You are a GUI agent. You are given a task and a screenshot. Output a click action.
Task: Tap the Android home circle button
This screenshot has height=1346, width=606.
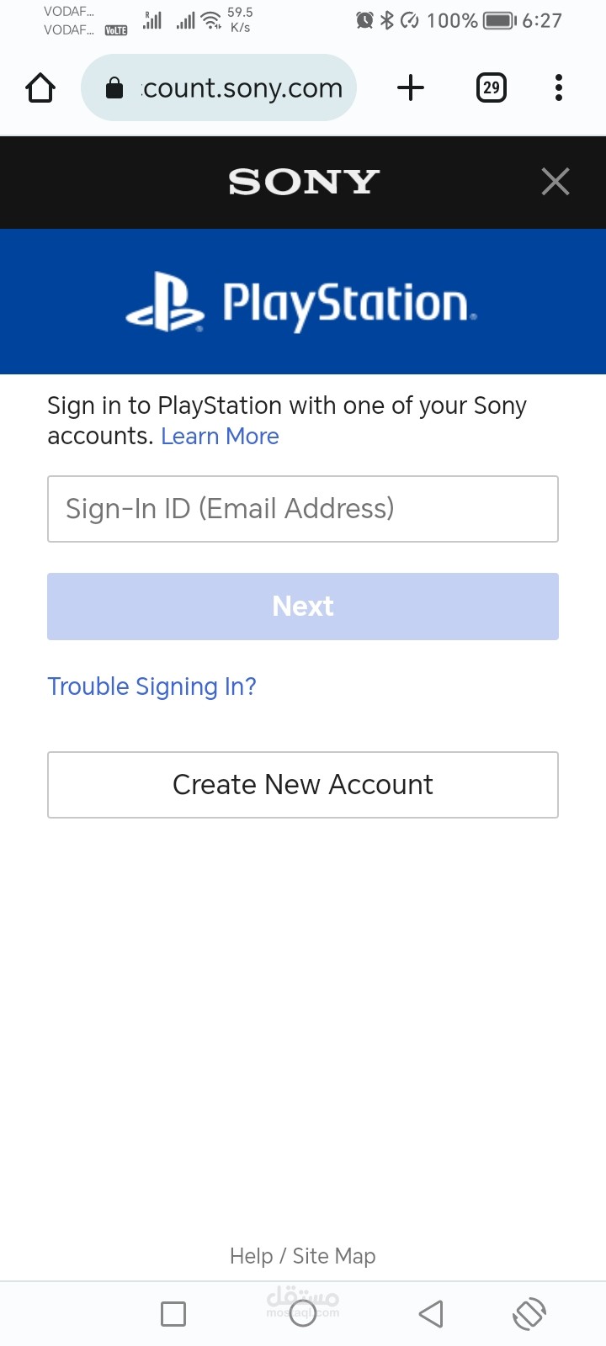point(303,1313)
